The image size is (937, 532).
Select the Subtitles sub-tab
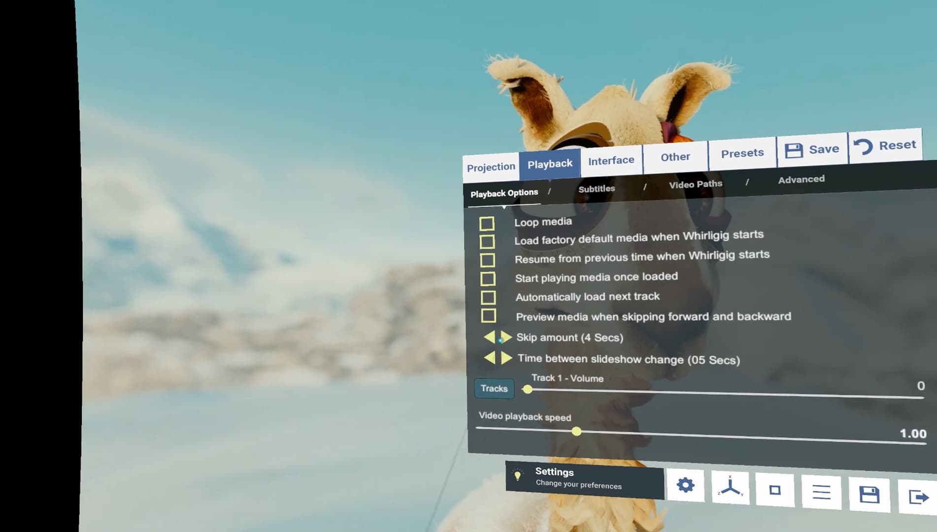click(597, 189)
